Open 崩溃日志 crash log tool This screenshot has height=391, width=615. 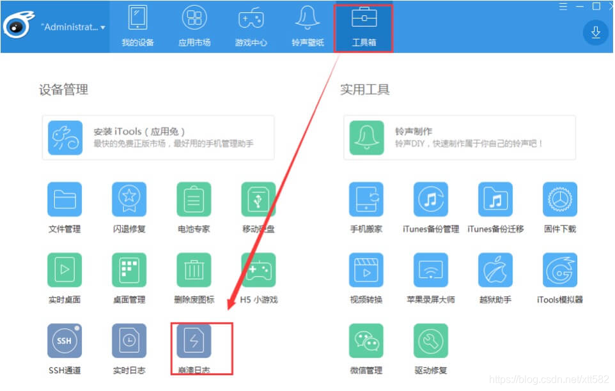[x=194, y=341]
